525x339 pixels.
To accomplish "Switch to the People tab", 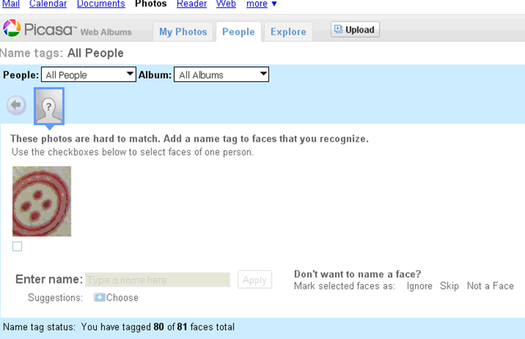I will pos(239,32).
